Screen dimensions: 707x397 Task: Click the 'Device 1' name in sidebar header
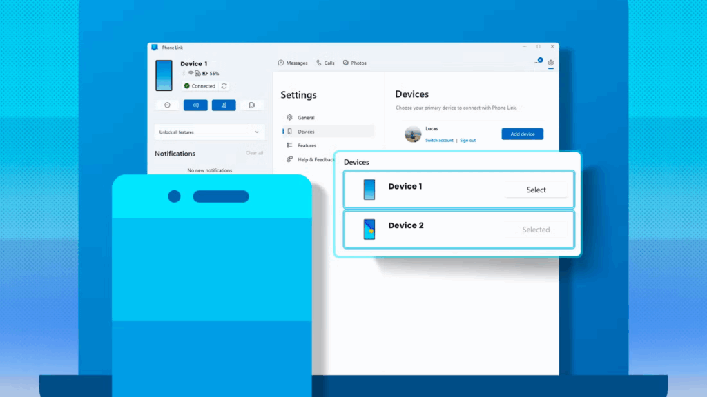[x=194, y=64]
